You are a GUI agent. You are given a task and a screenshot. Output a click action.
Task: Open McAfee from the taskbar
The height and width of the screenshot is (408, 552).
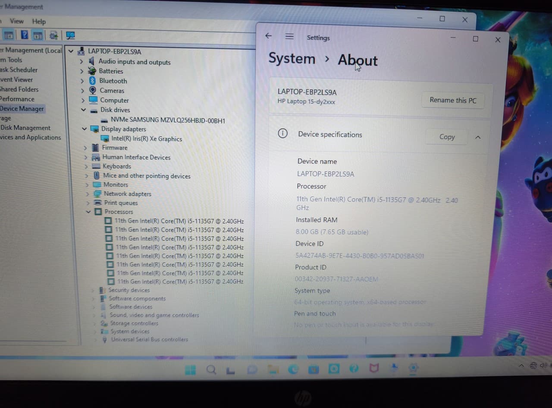point(374,368)
